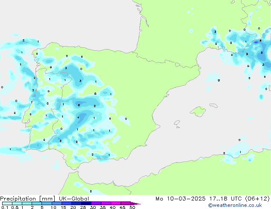Click the '(06+12)' forecast run text
This screenshot has width=271, height=209.
[257, 199]
